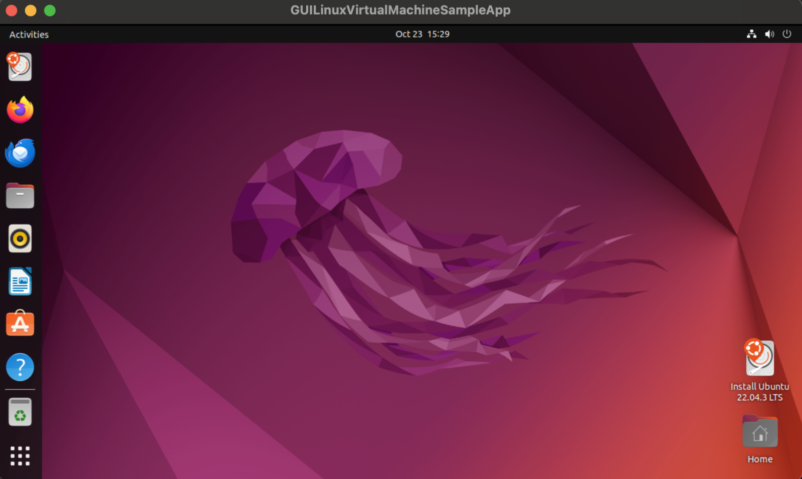Launch Rhythmbox music player
This screenshot has width=802, height=479.
point(20,238)
